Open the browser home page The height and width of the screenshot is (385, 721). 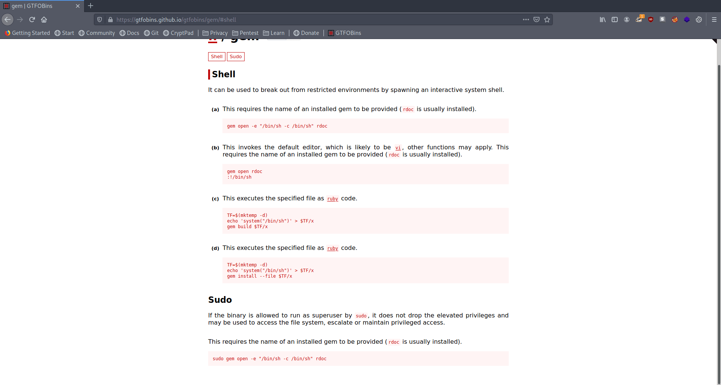tap(44, 20)
